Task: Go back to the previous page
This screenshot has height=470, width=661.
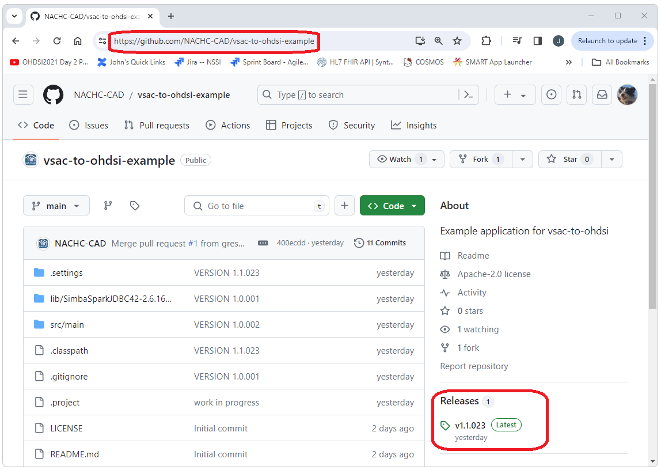Action: pos(16,41)
